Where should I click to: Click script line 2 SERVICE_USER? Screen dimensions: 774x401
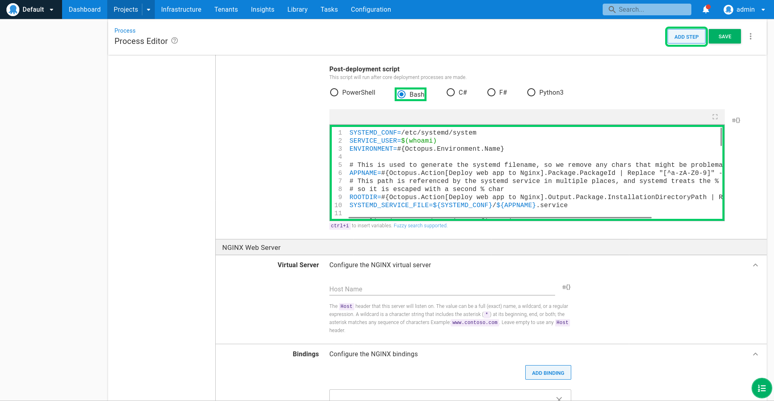(393, 141)
